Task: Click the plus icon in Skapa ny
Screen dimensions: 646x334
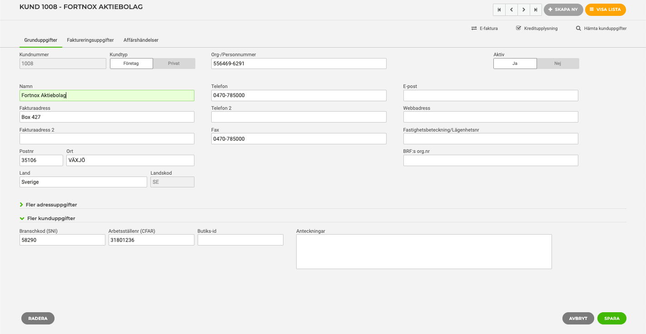Action: pos(550,10)
